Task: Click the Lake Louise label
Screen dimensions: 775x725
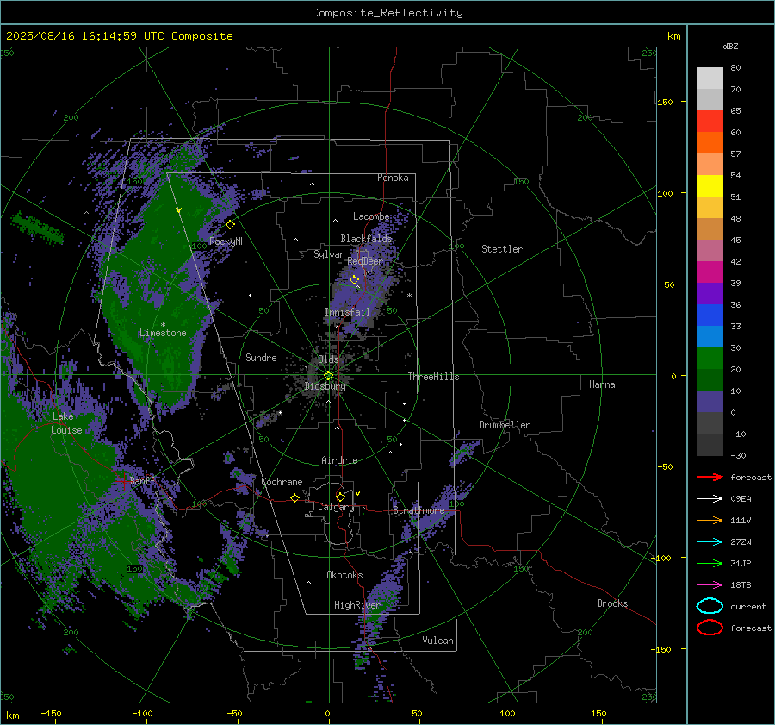Action: pos(66,423)
